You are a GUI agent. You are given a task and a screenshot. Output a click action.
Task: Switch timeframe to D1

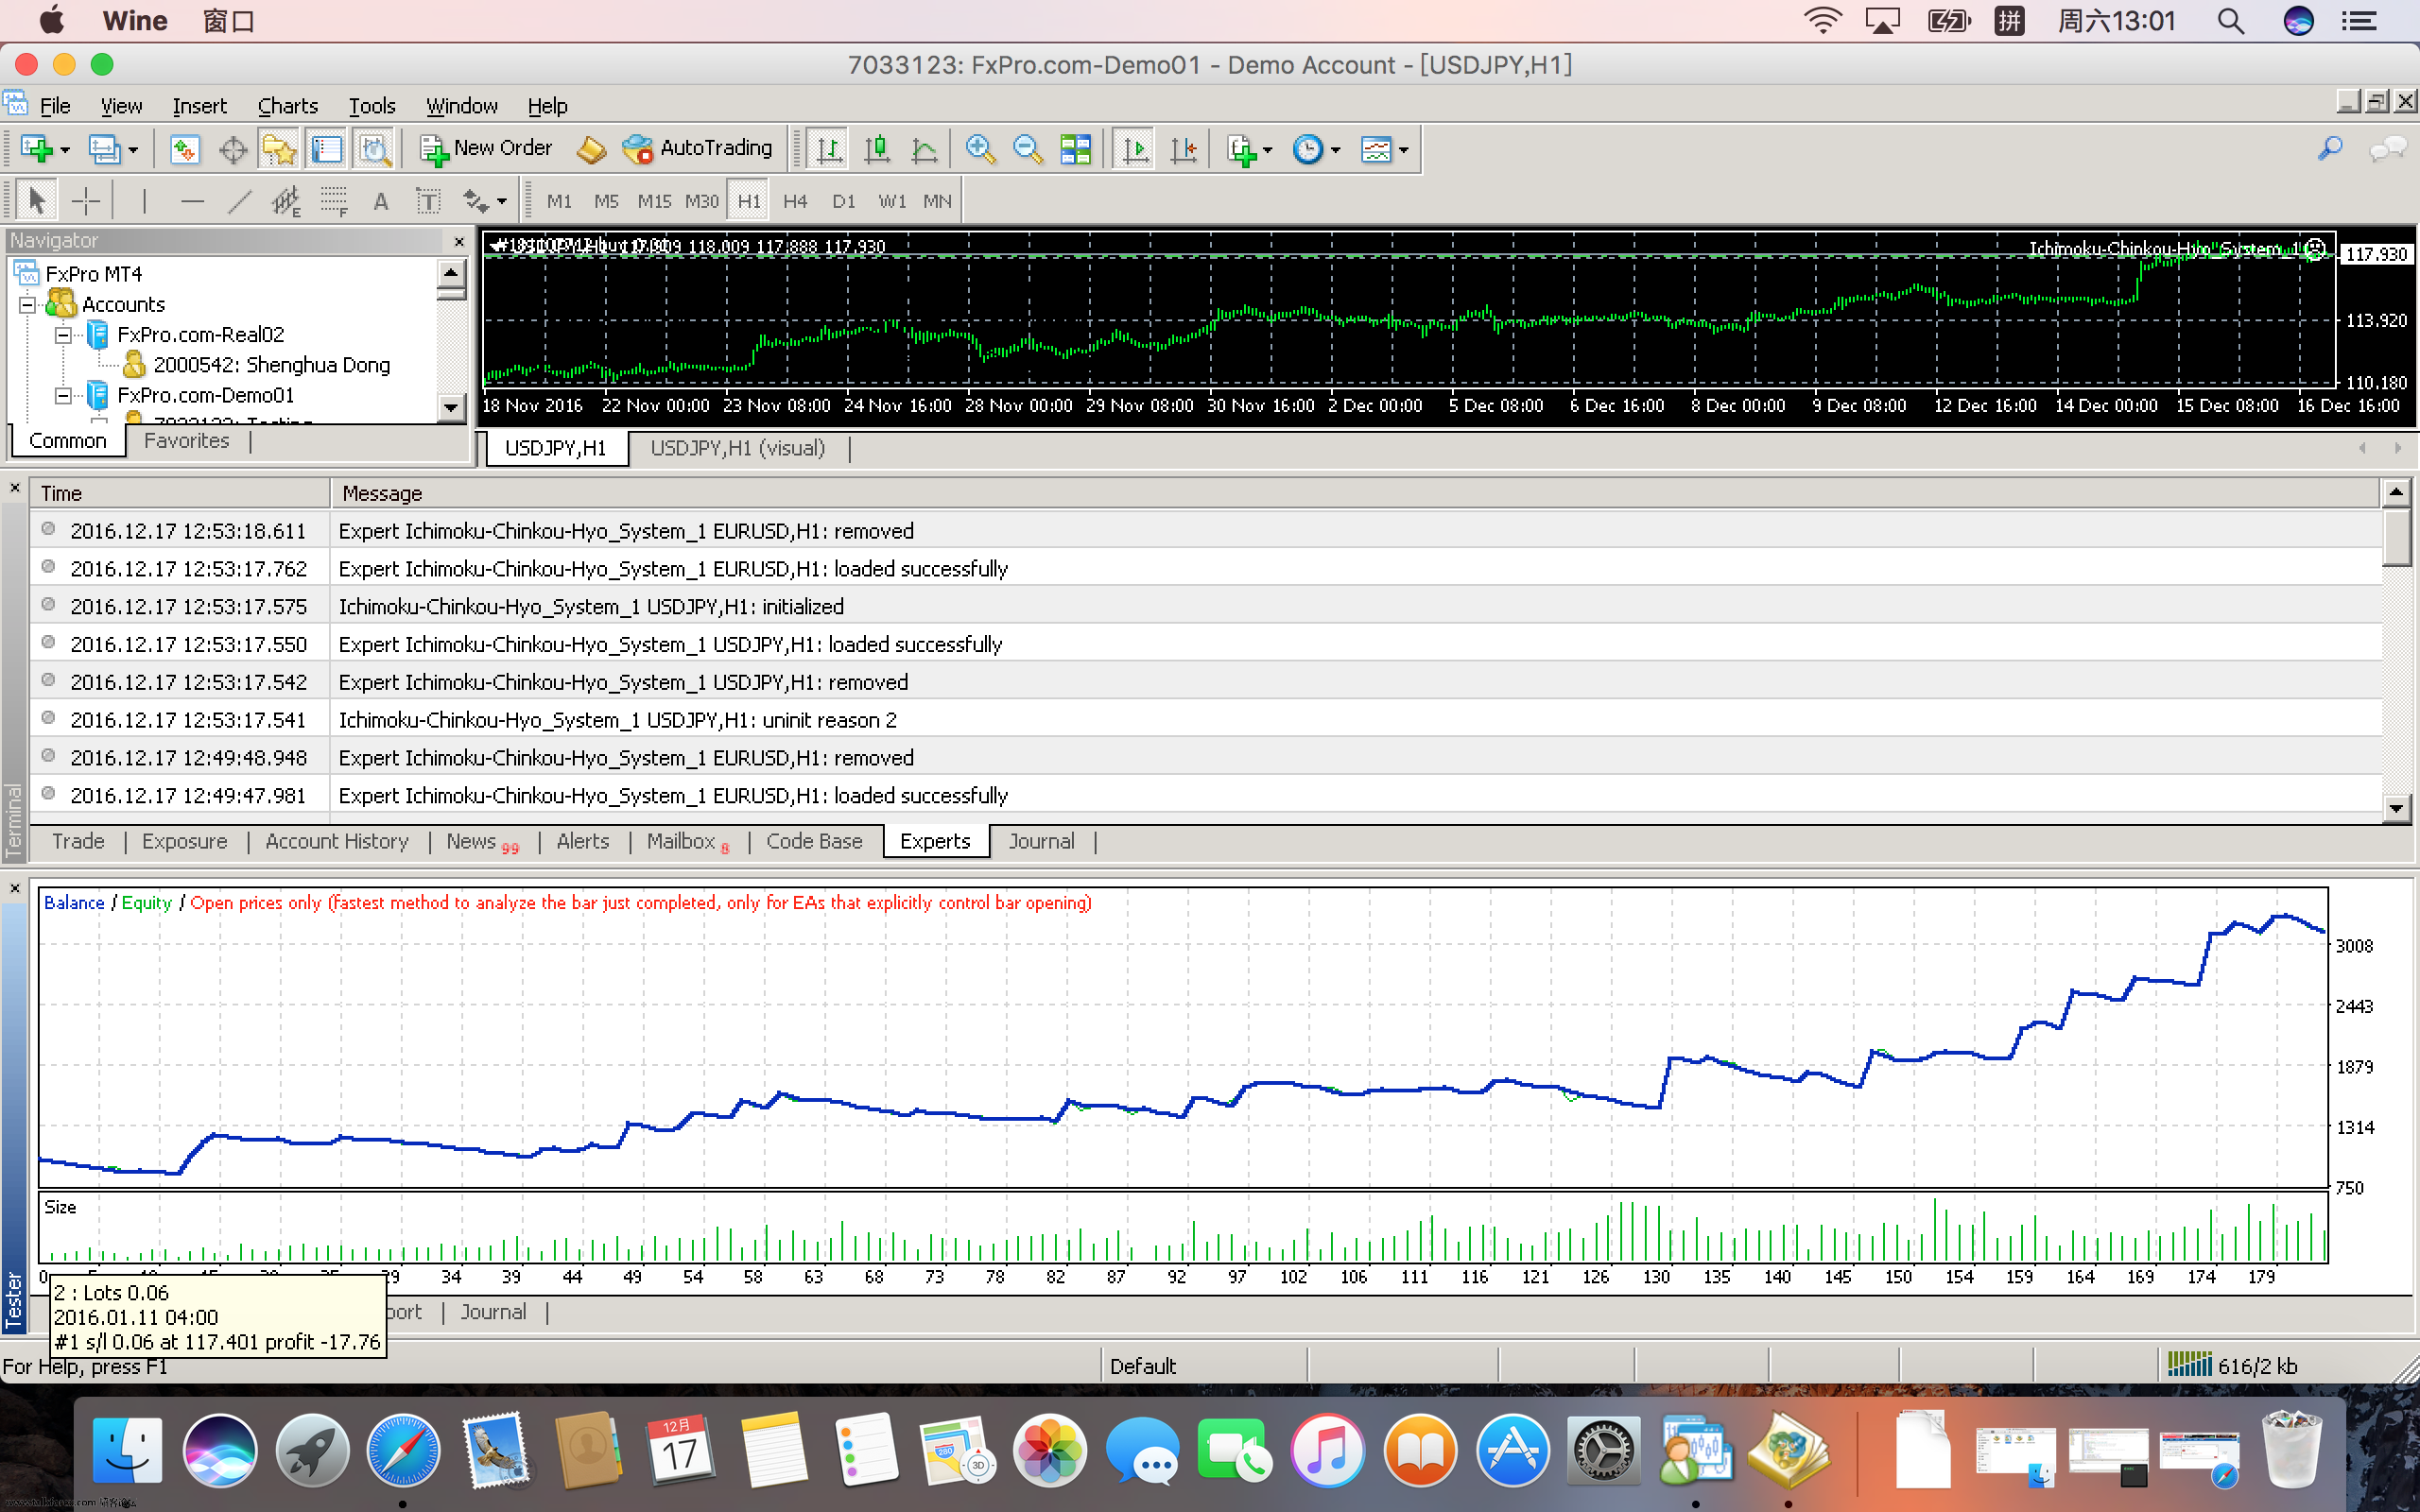pyautogui.click(x=844, y=201)
